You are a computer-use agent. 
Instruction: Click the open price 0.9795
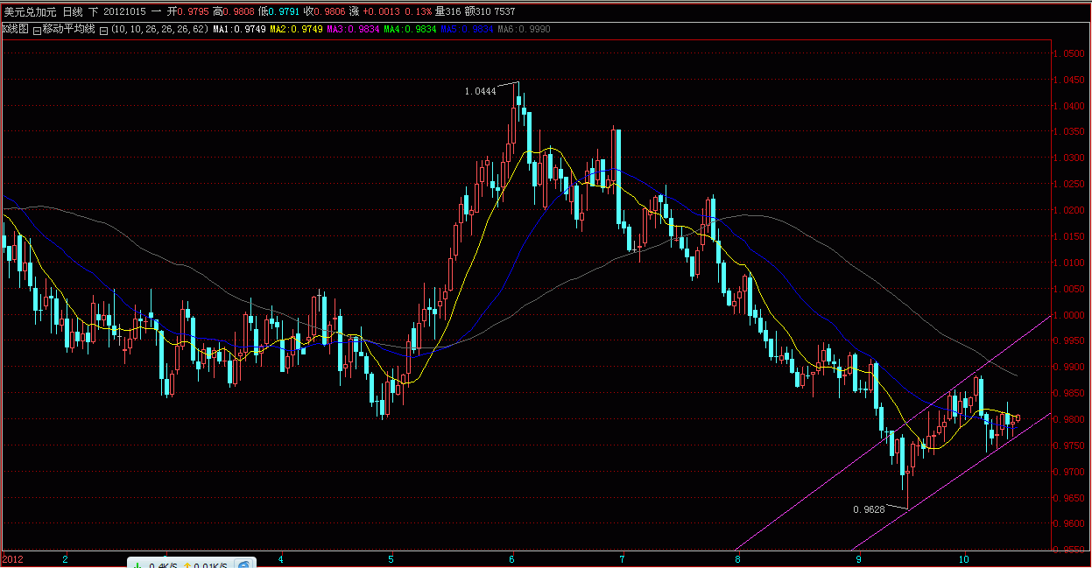coord(193,11)
